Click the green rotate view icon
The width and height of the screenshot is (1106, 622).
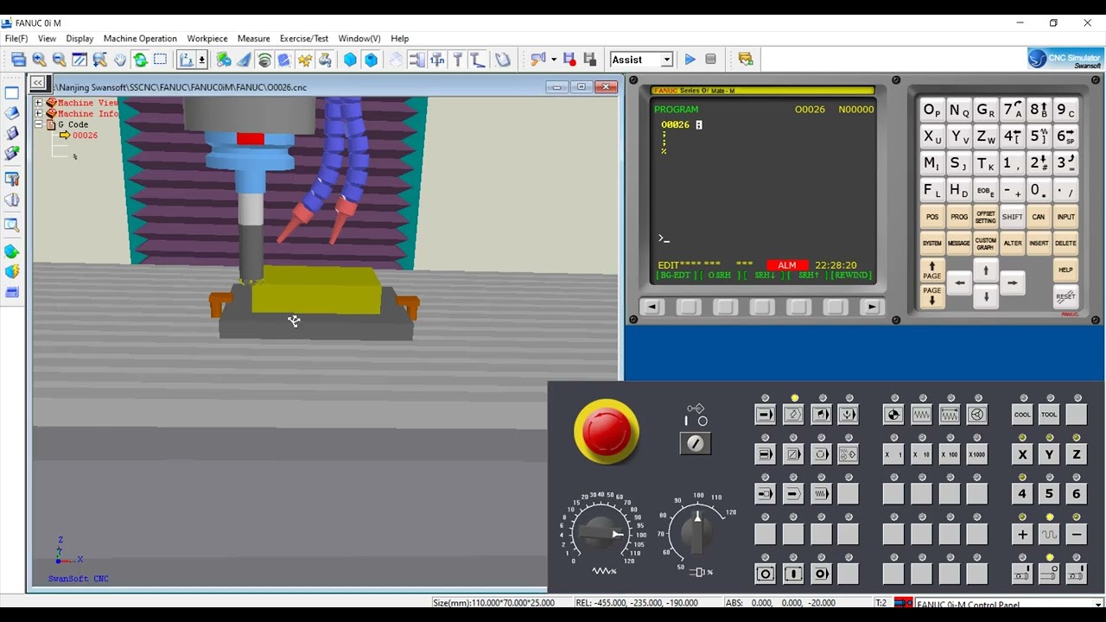(x=140, y=60)
